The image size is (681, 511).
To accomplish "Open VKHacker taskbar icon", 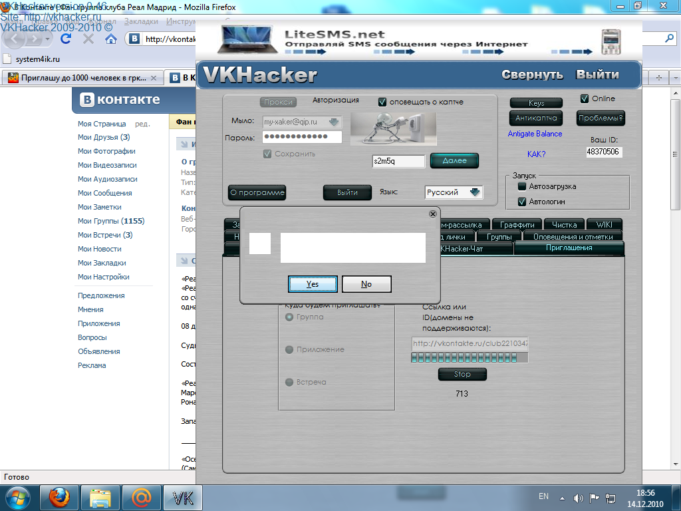I will click(x=182, y=498).
